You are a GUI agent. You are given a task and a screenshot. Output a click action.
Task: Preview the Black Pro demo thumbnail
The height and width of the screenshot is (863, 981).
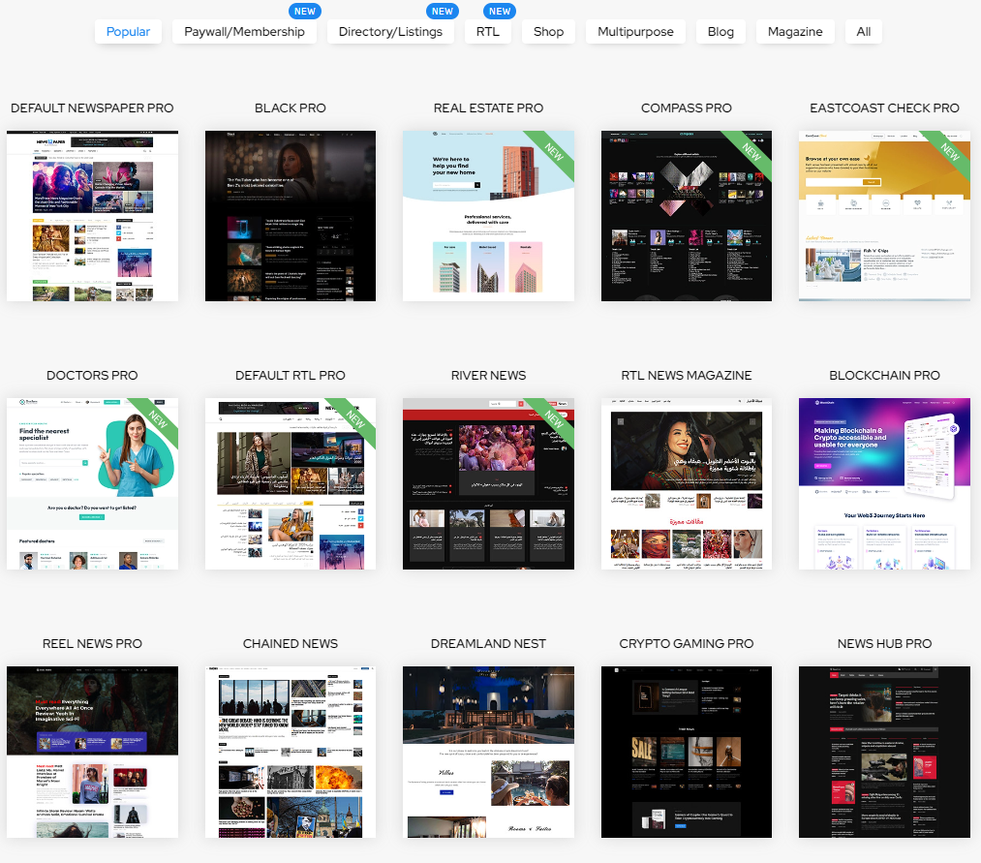click(x=291, y=216)
